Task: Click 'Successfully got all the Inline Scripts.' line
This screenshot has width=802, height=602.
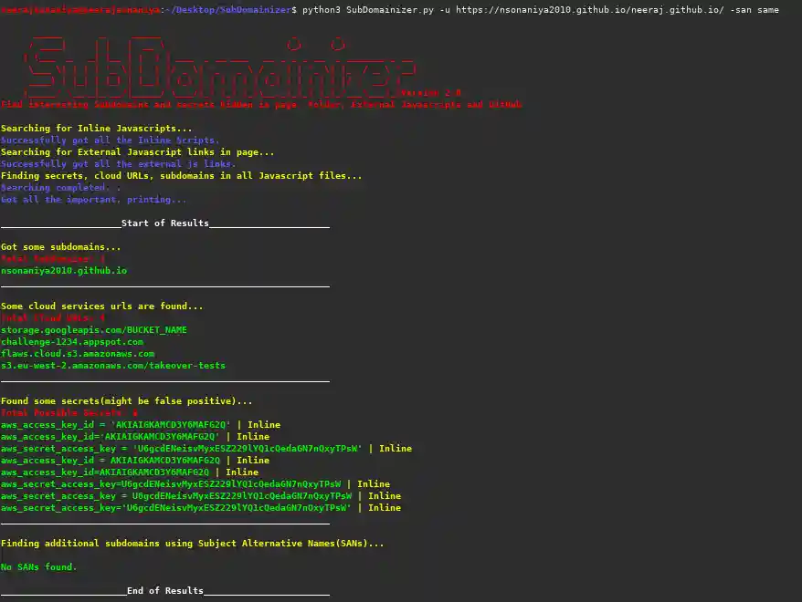Action: pyautogui.click(x=110, y=140)
